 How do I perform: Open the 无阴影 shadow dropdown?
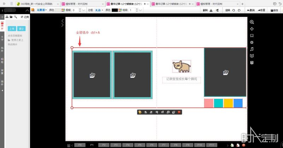tap(42, 10)
